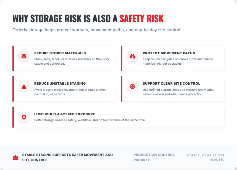The height and width of the screenshot is (170, 237).
Task: Select the Secure Stored Materials heading
Action: (x=60, y=53)
